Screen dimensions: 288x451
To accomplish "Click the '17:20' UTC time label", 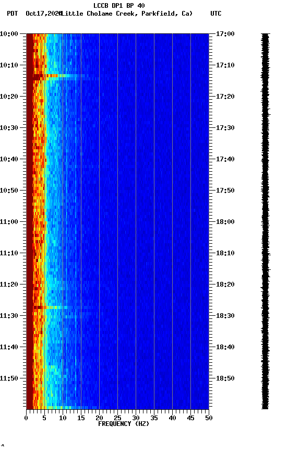I will [x=225, y=97].
